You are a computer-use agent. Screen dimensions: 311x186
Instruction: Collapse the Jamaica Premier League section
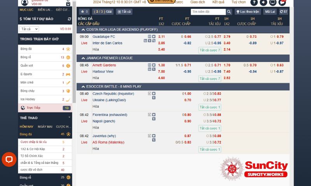pos(83,58)
